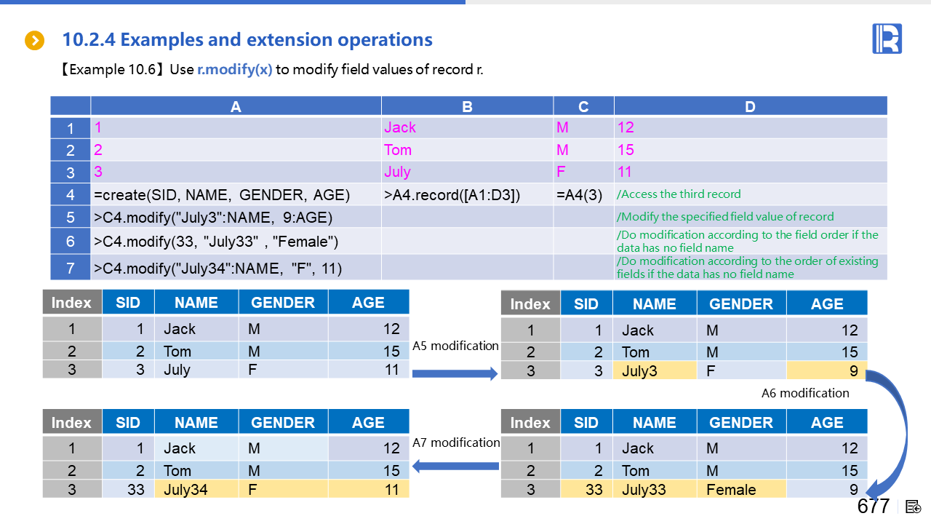
Task: Click the heading 10.2.4 Examples and extension operations
Action: point(247,40)
